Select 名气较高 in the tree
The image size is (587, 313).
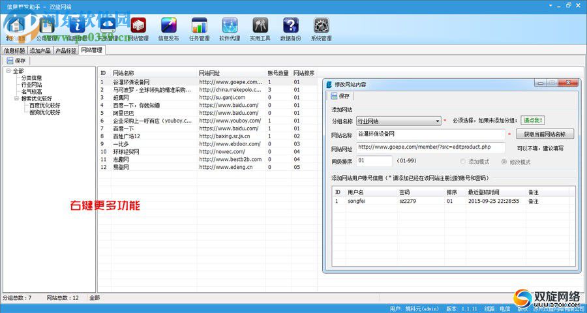pos(31,91)
